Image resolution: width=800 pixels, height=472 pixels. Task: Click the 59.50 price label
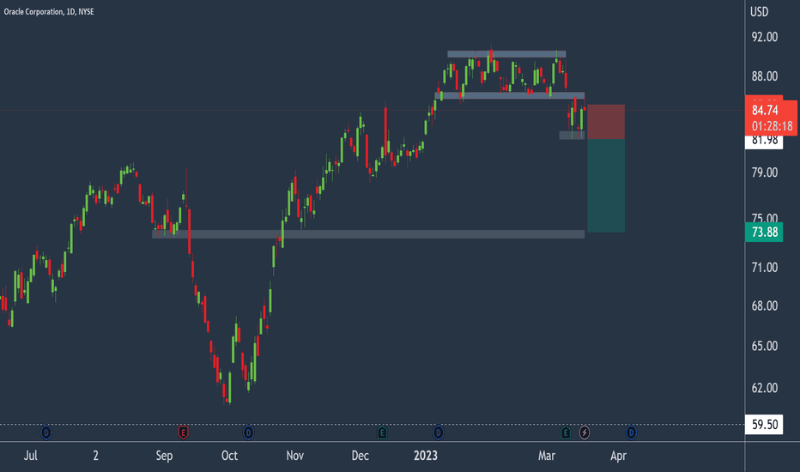[764, 425]
